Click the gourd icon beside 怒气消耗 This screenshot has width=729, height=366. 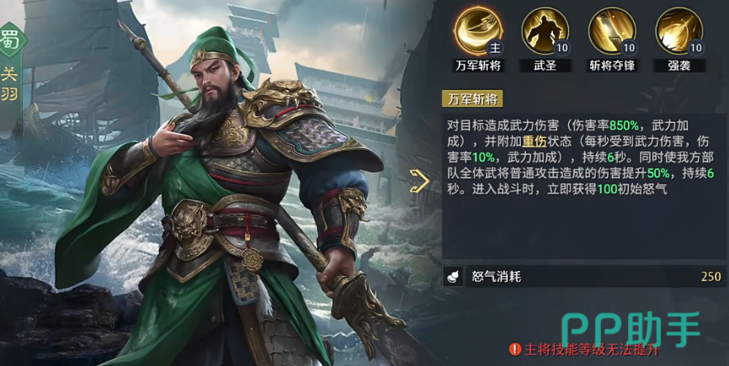[x=453, y=277]
